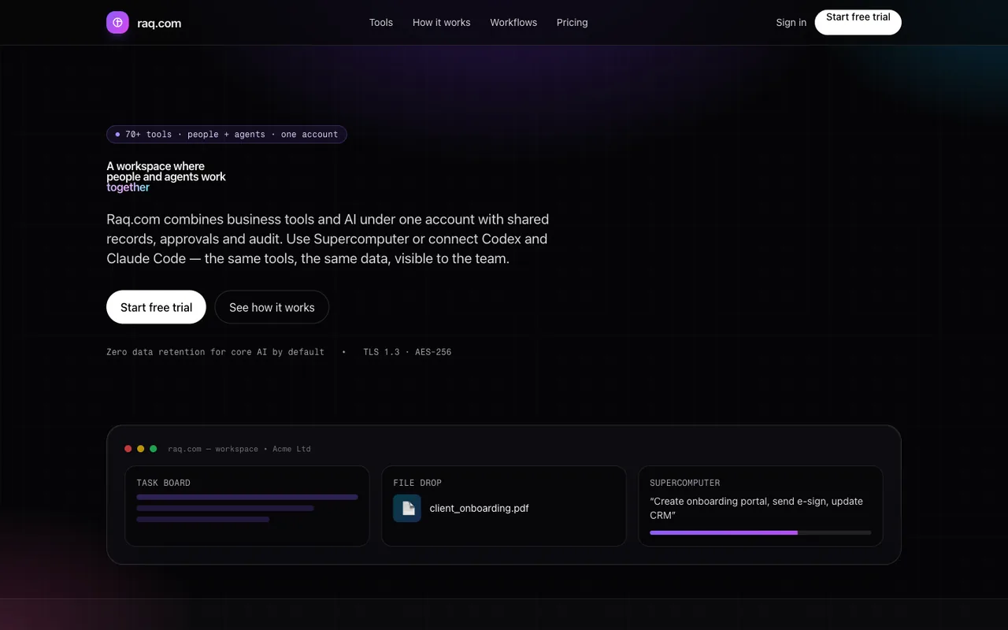1008x630 pixels.
Task: Click the 70+ tools badge pill
Action: click(227, 135)
